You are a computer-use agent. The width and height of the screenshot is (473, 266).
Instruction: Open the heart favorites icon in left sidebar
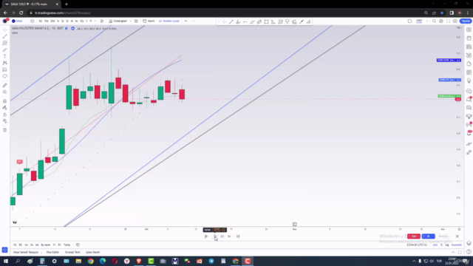[5, 76]
